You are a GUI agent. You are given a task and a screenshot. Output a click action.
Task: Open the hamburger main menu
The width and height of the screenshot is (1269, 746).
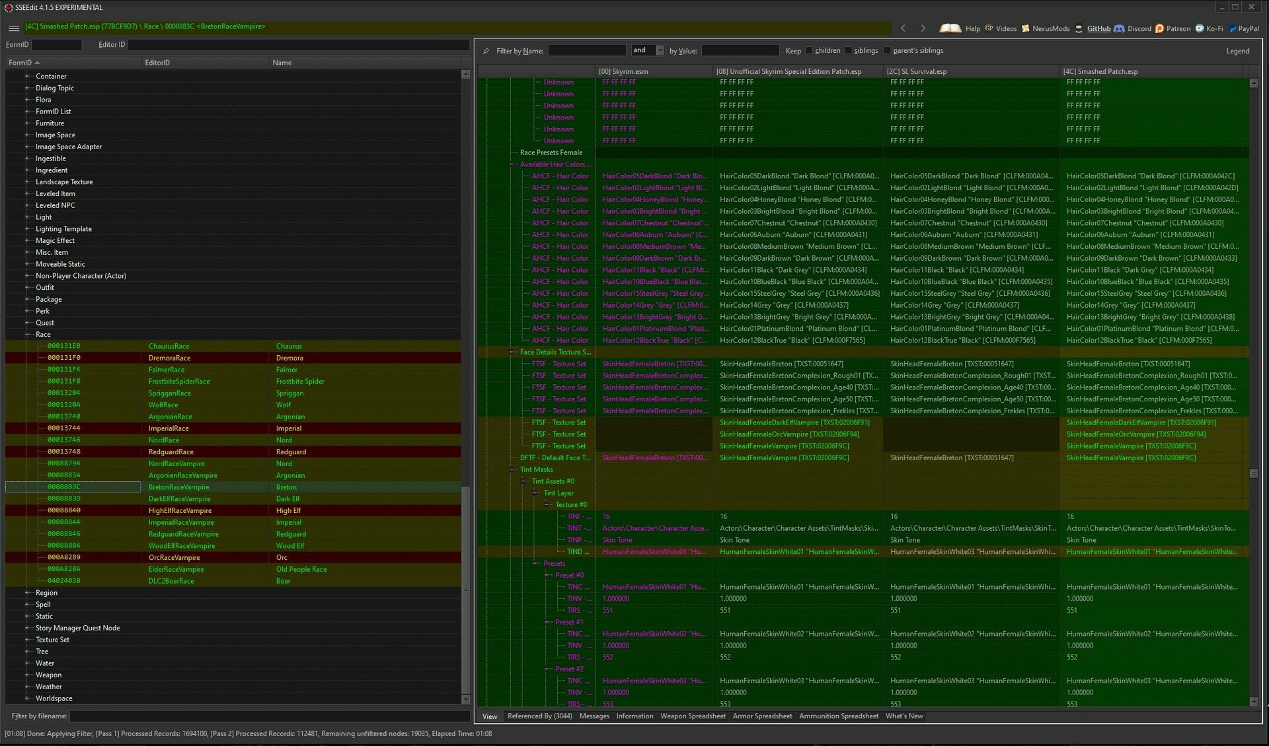coord(14,28)
